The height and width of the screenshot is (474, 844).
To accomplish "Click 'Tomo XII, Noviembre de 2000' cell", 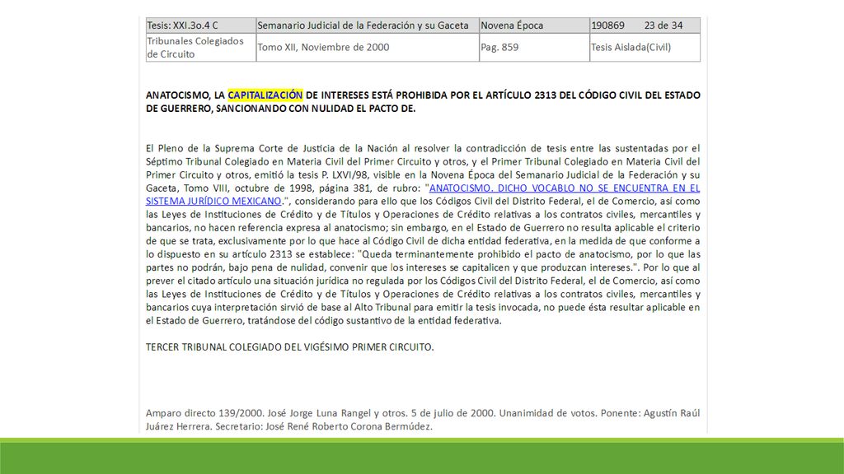I will click(368, 47).
